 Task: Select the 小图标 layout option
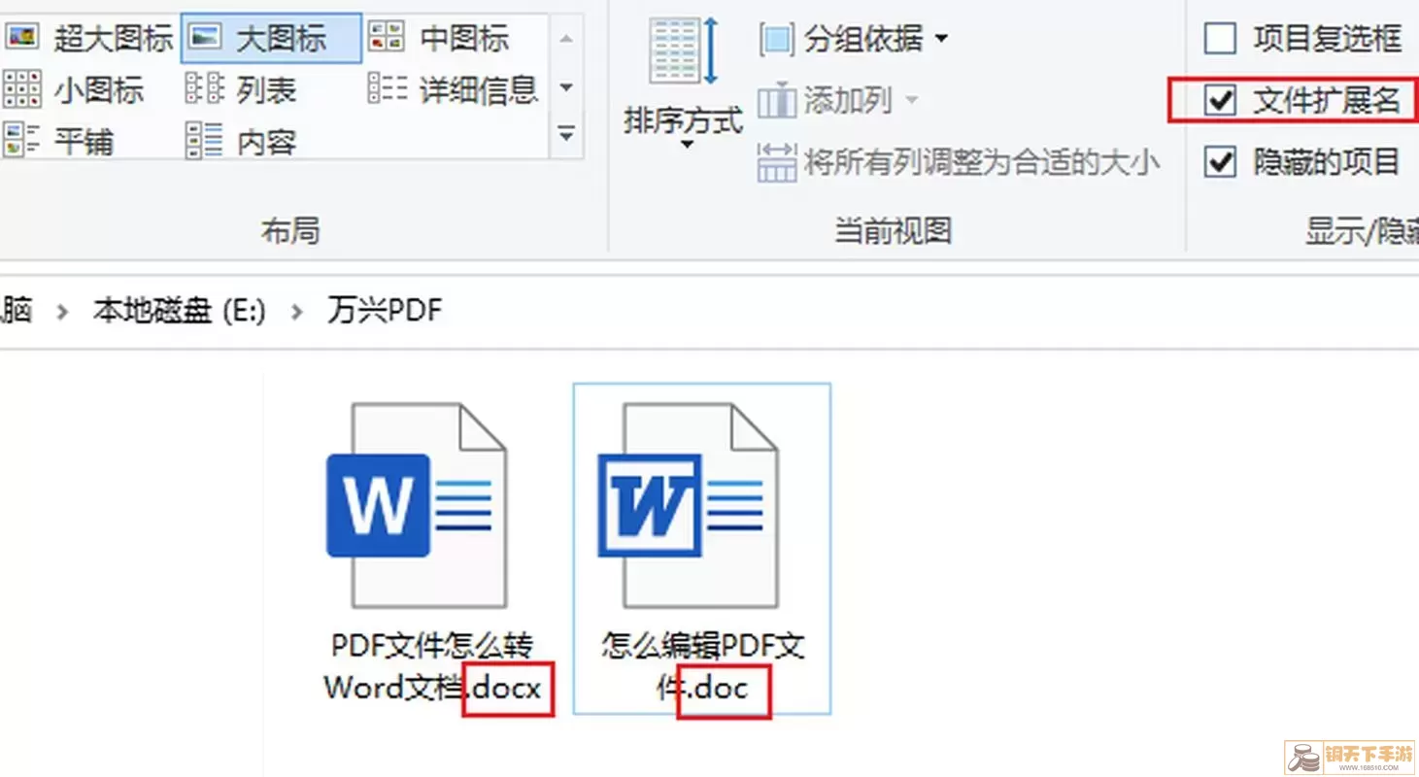click(74, 90)
